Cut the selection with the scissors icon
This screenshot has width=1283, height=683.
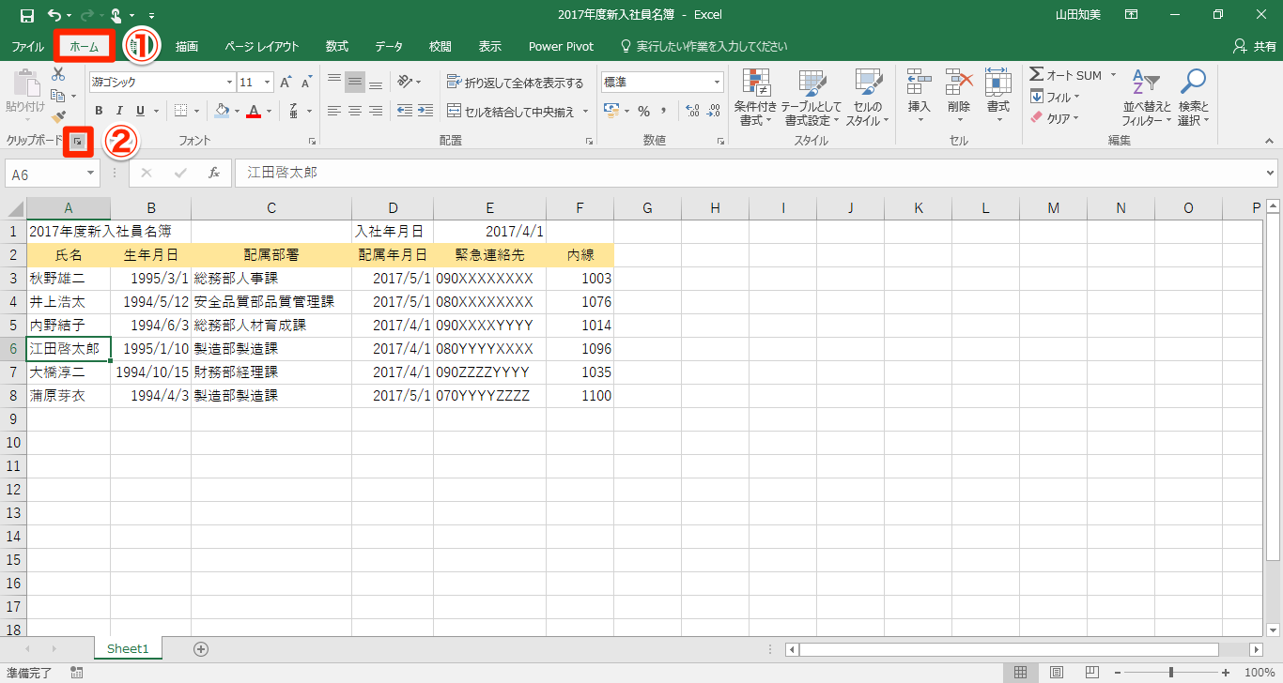point(58,74)
